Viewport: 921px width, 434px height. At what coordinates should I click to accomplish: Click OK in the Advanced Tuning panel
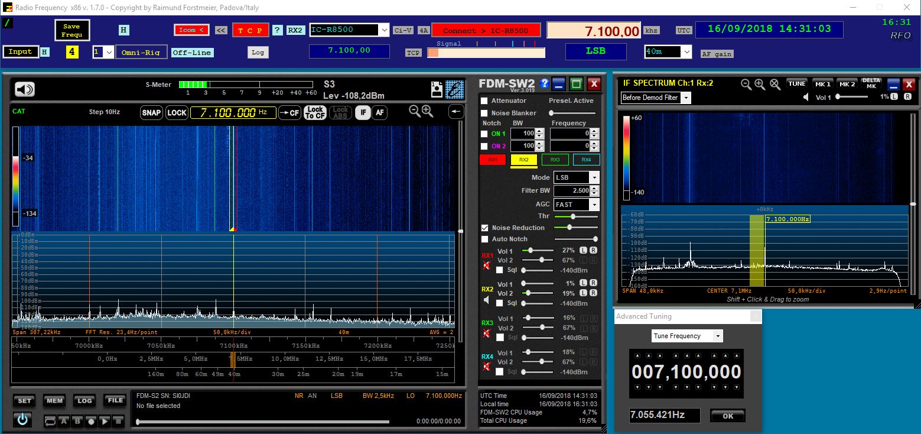pos(727,415)
